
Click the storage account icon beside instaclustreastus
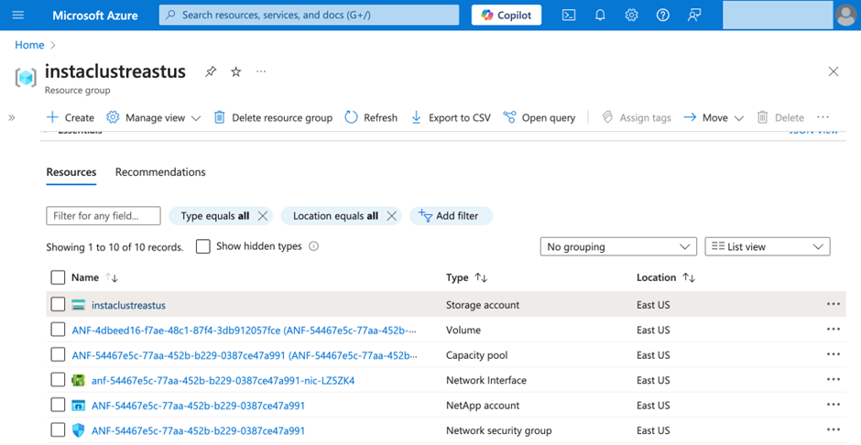(79, 305)
